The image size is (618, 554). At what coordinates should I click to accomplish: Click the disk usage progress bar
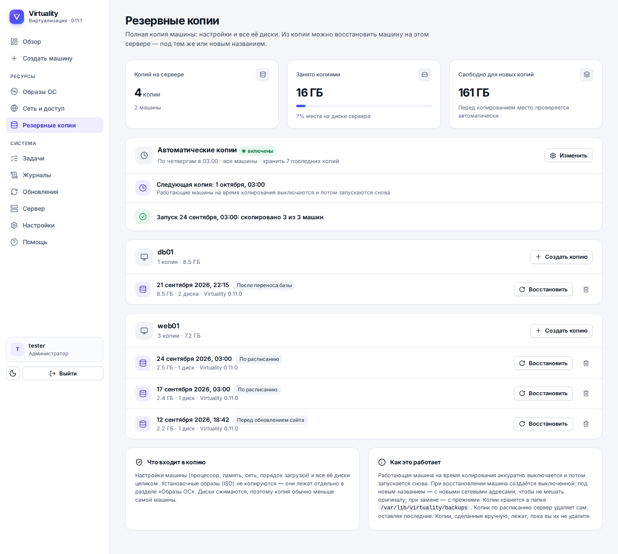pos(364,106)
